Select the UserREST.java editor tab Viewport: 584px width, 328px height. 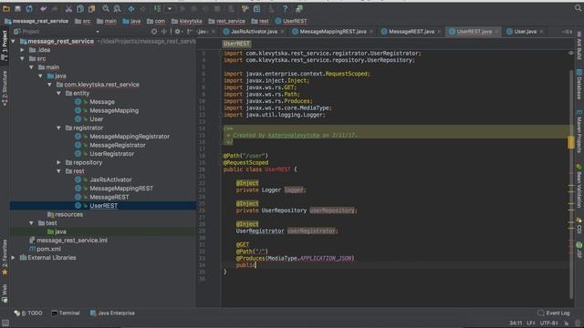[474, 32]
